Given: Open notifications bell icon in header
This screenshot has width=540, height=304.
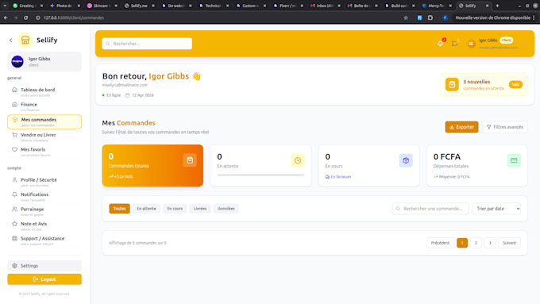Looking at the screenshot, I should [x=441, y=44].
